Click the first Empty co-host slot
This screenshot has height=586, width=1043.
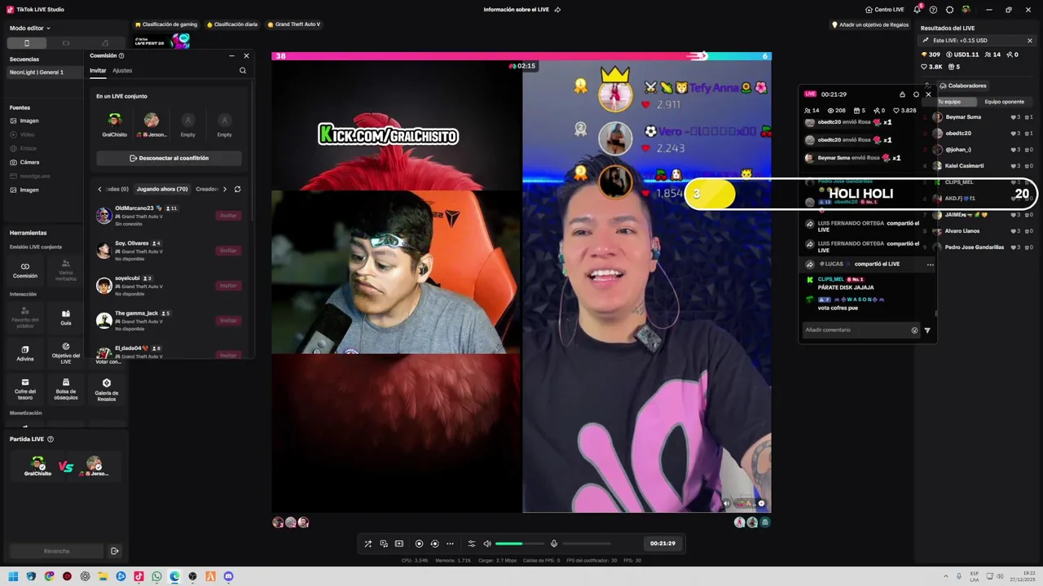point(188,125)
